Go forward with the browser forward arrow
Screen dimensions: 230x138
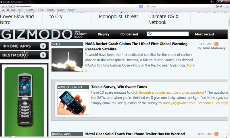(6, 6)
